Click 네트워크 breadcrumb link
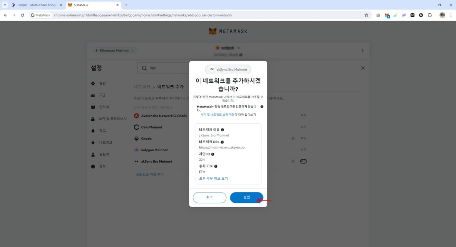This screenshot has width=456, height=247. 142,87
